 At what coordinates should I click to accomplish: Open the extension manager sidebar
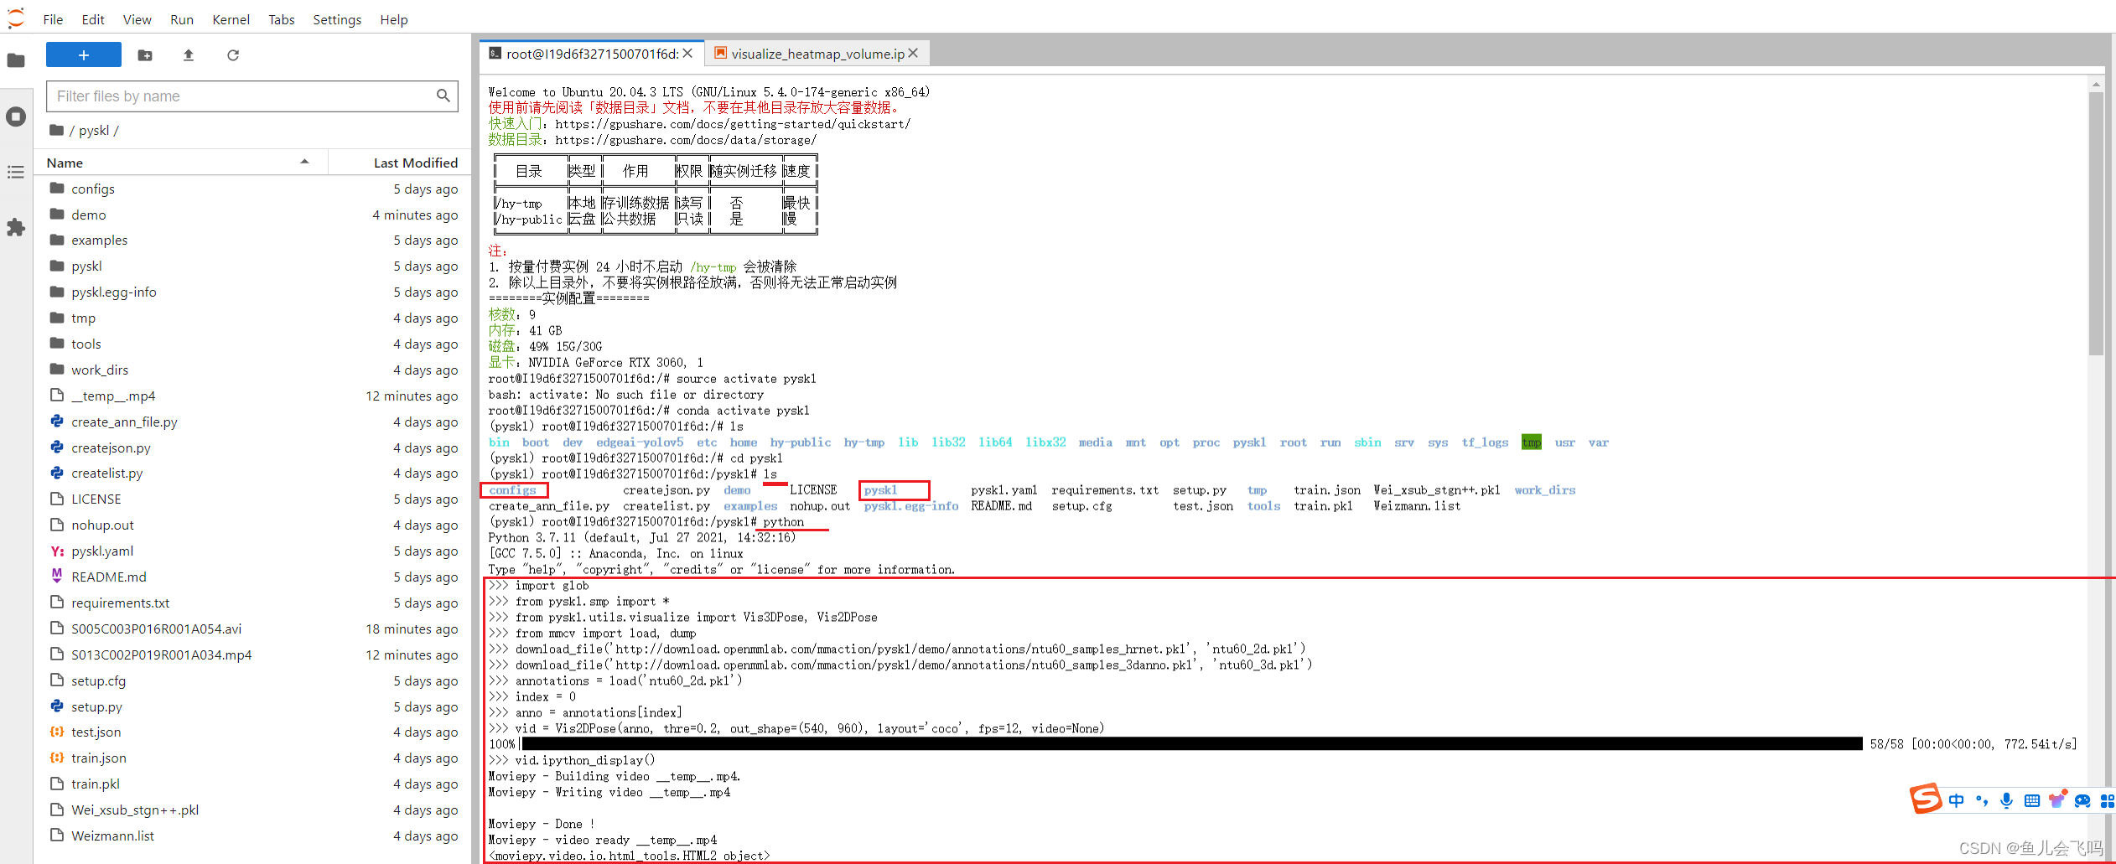[16, 227]
